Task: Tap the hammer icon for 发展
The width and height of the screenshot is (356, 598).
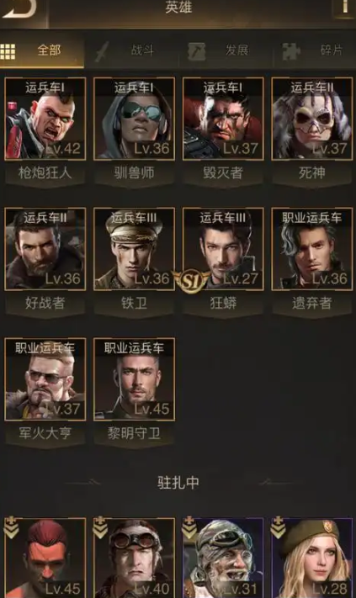Action: (x=196, y=51)
